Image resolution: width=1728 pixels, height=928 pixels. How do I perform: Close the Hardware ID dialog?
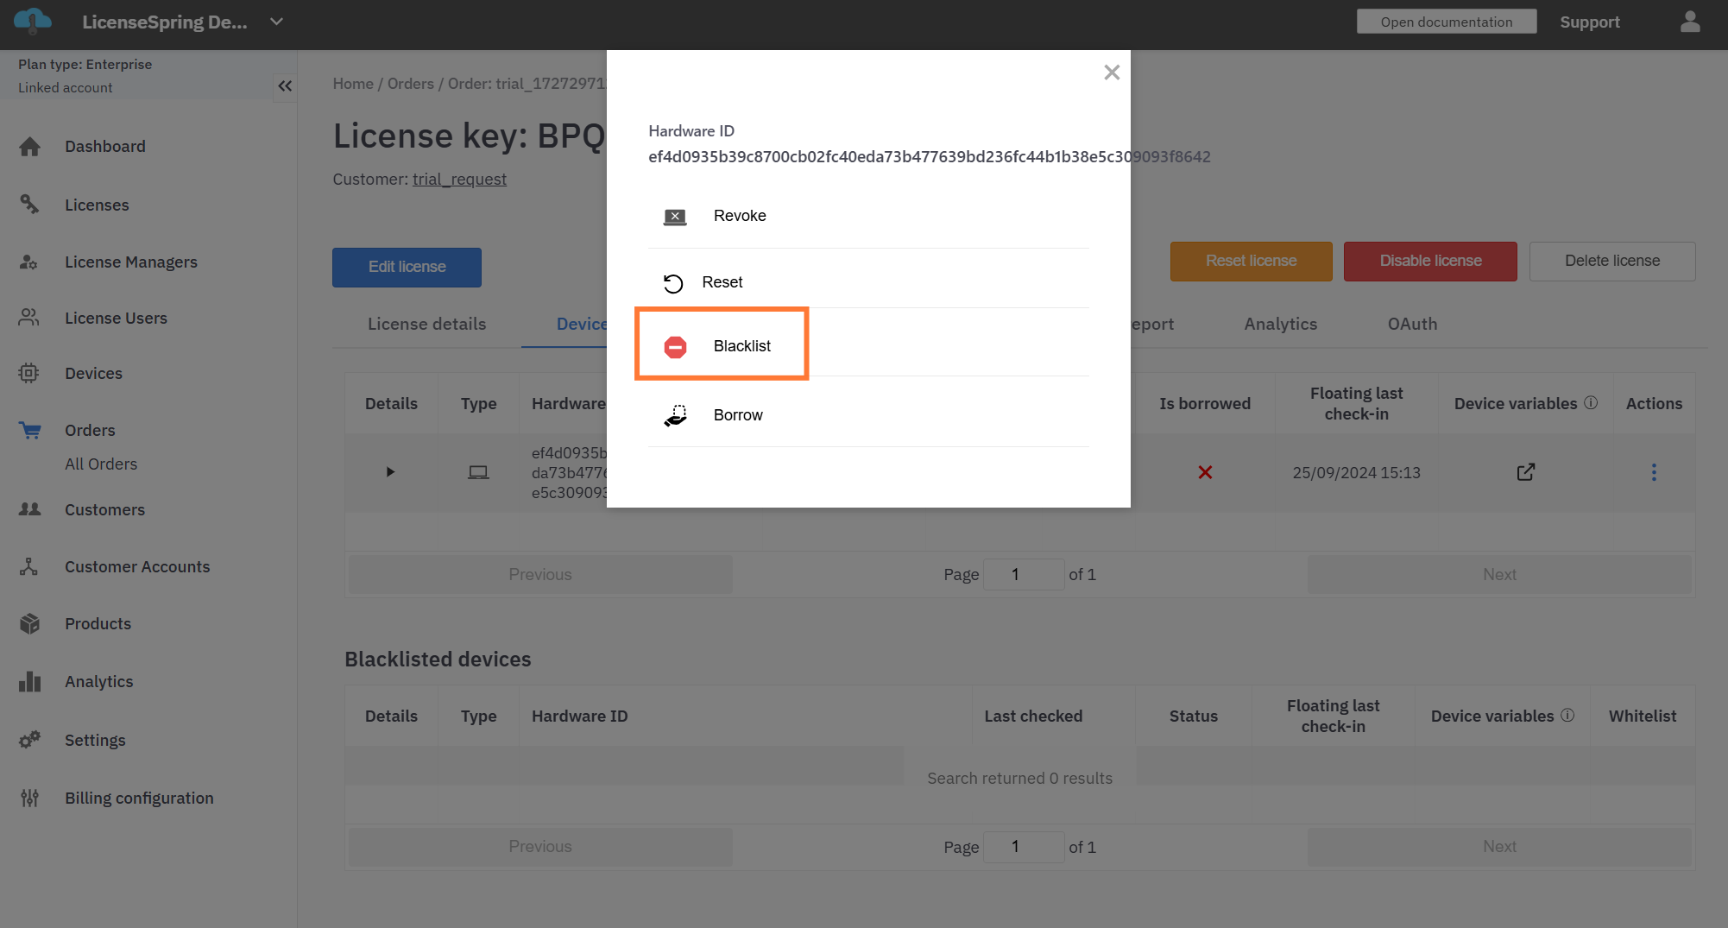pos(1112,73)
